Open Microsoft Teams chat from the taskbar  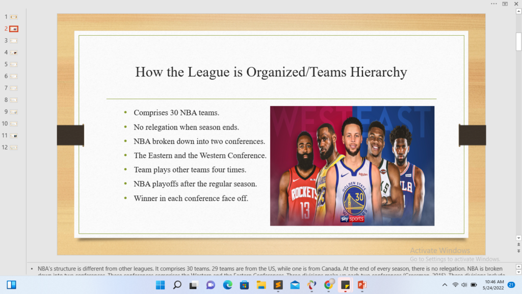210,286
